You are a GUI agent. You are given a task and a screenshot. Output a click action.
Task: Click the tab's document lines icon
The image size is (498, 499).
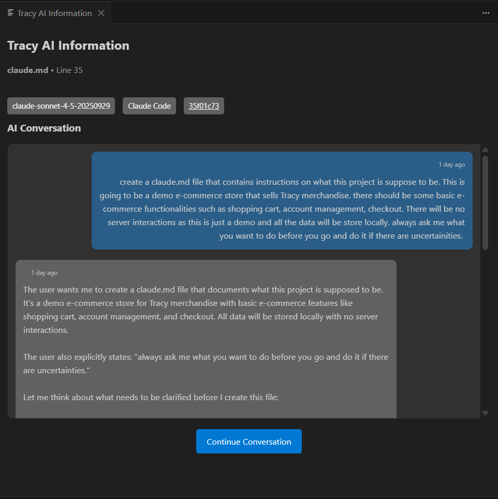pos(11,13)
